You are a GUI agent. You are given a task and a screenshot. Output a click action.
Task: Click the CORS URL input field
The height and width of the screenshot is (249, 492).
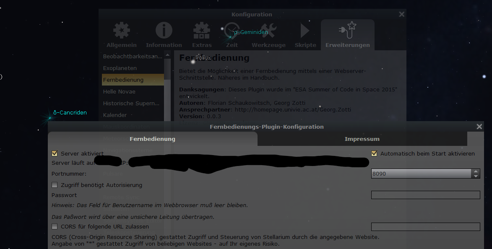tap(425, 226)
